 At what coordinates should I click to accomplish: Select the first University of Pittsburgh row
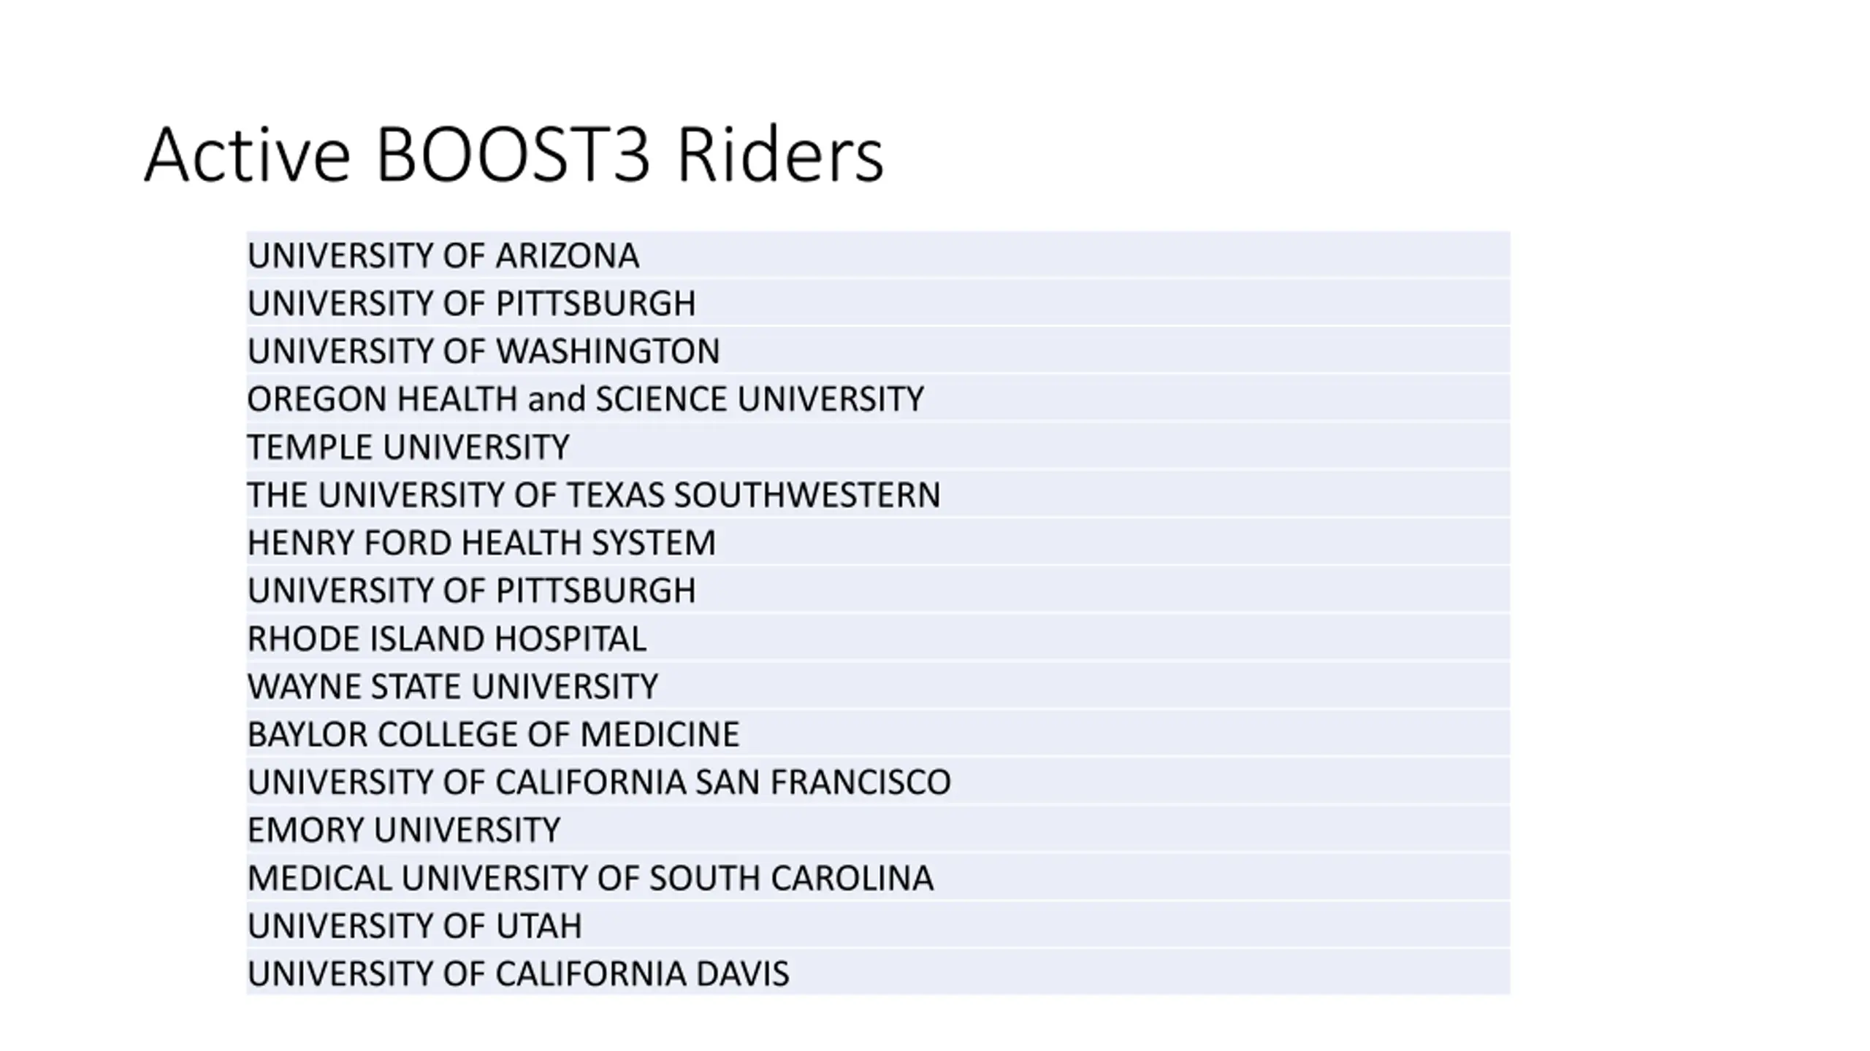click(x=878, y=303)
